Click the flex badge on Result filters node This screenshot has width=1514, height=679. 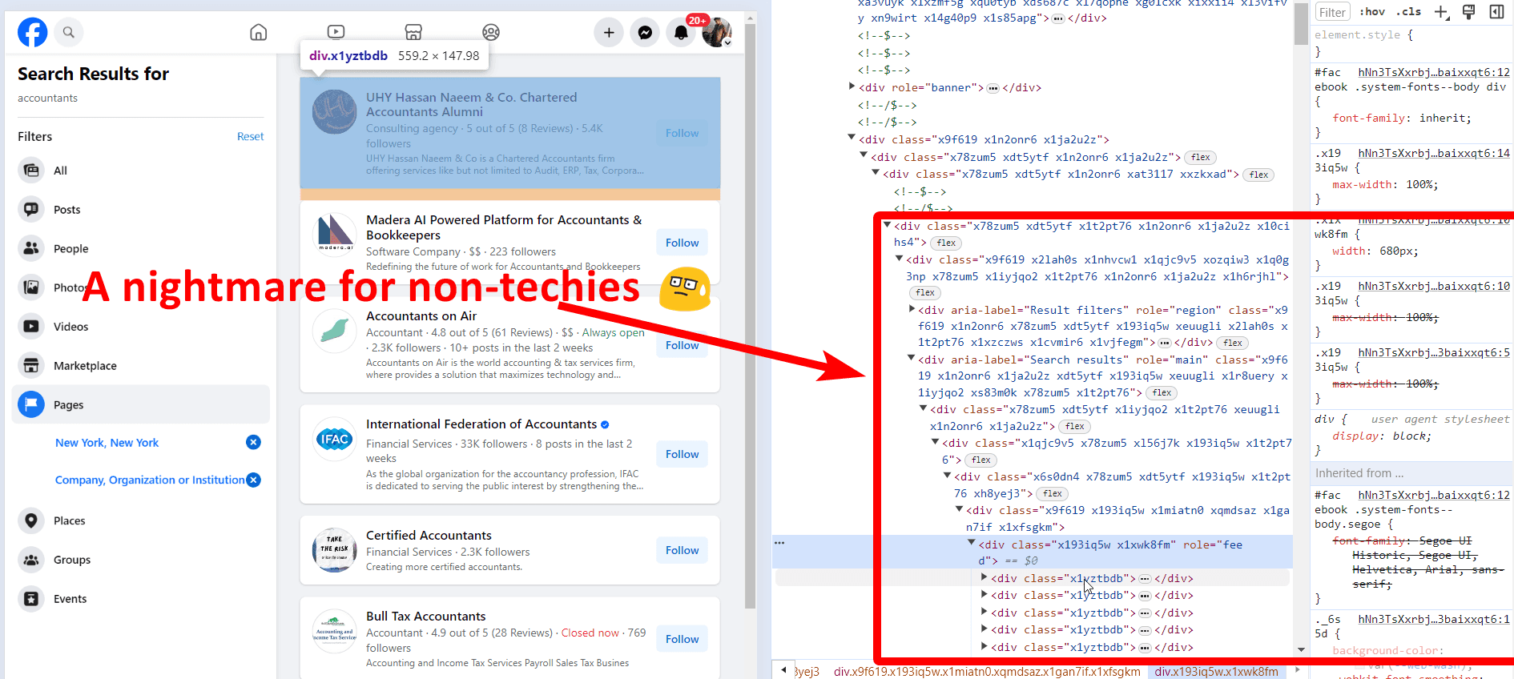(1232, 343)
